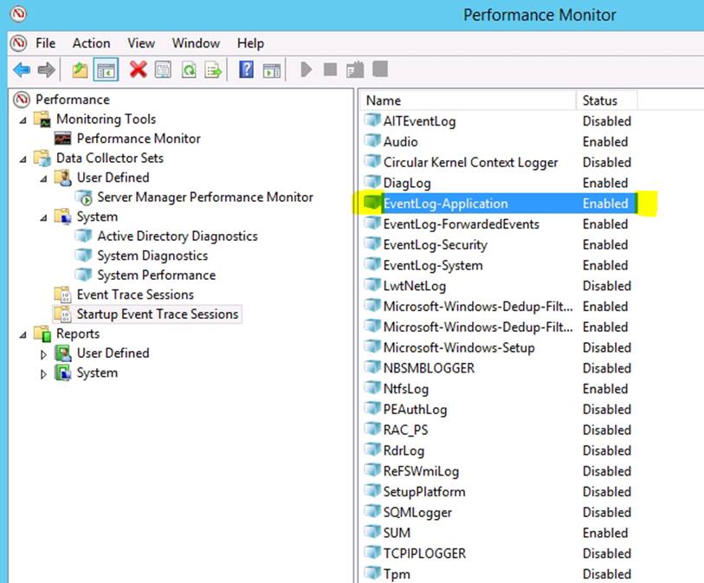Click the red Delete X icon
This screenshot has width=704, height=583.
pyautogui.click(x=138, y=70)
